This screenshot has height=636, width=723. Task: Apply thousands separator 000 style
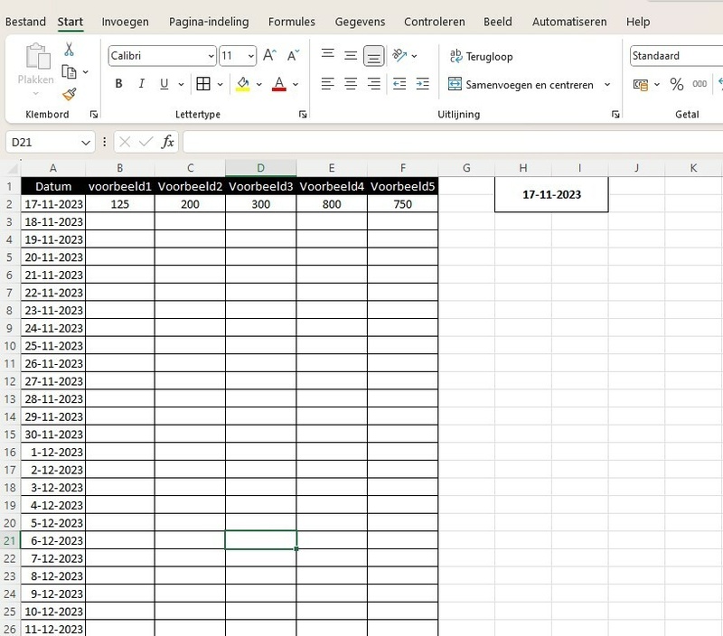(x=700, y=84)
